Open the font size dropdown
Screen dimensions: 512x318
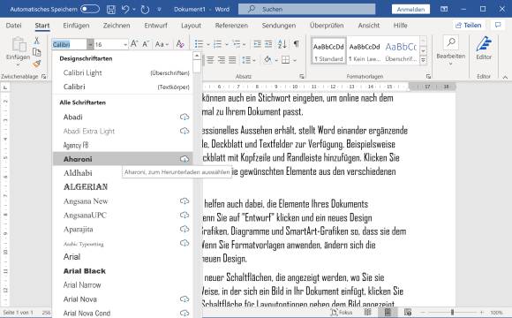pos(125,44)
